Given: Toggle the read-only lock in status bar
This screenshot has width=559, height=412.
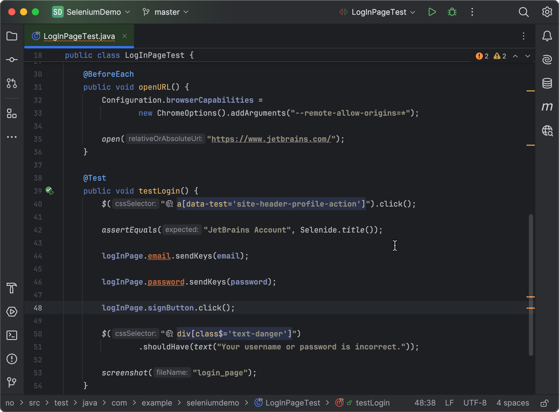Looking at the screenshot, I should 545,403.
